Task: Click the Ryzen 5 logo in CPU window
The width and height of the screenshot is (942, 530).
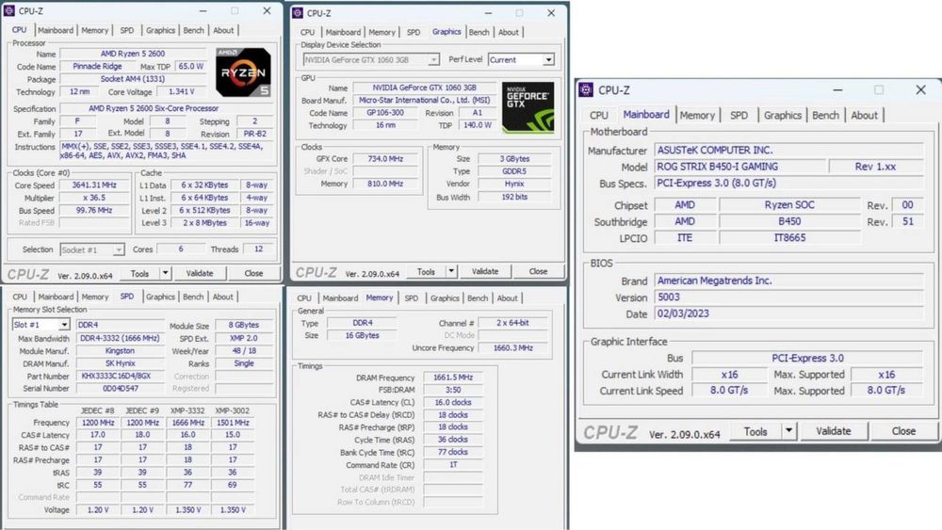Action: tap(243, 72)
